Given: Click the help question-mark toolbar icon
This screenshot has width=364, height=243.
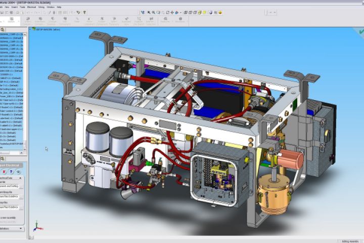Looking at the screenshot, I should coord(84,13).
